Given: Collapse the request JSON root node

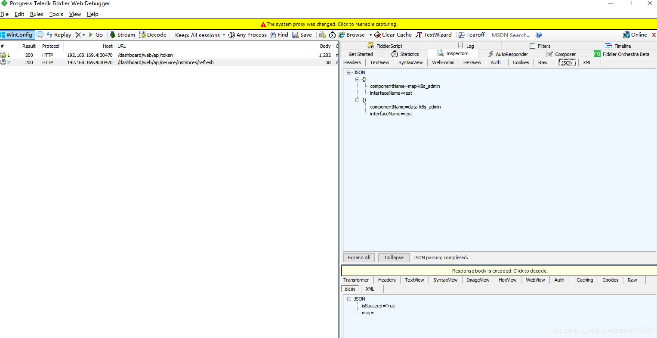Looking at the screenshot, I should (x=349, y=72).
